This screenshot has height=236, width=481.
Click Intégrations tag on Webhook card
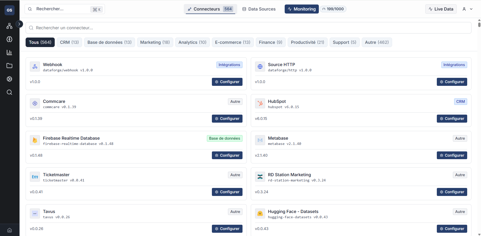click(x=229, y=65)
